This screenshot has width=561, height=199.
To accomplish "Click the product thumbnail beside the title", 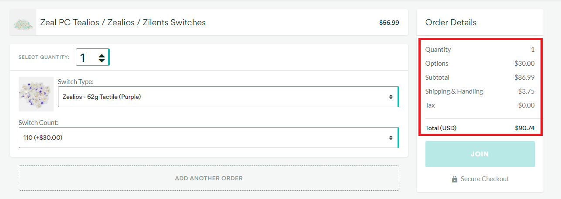I will (x=23, y=23).
